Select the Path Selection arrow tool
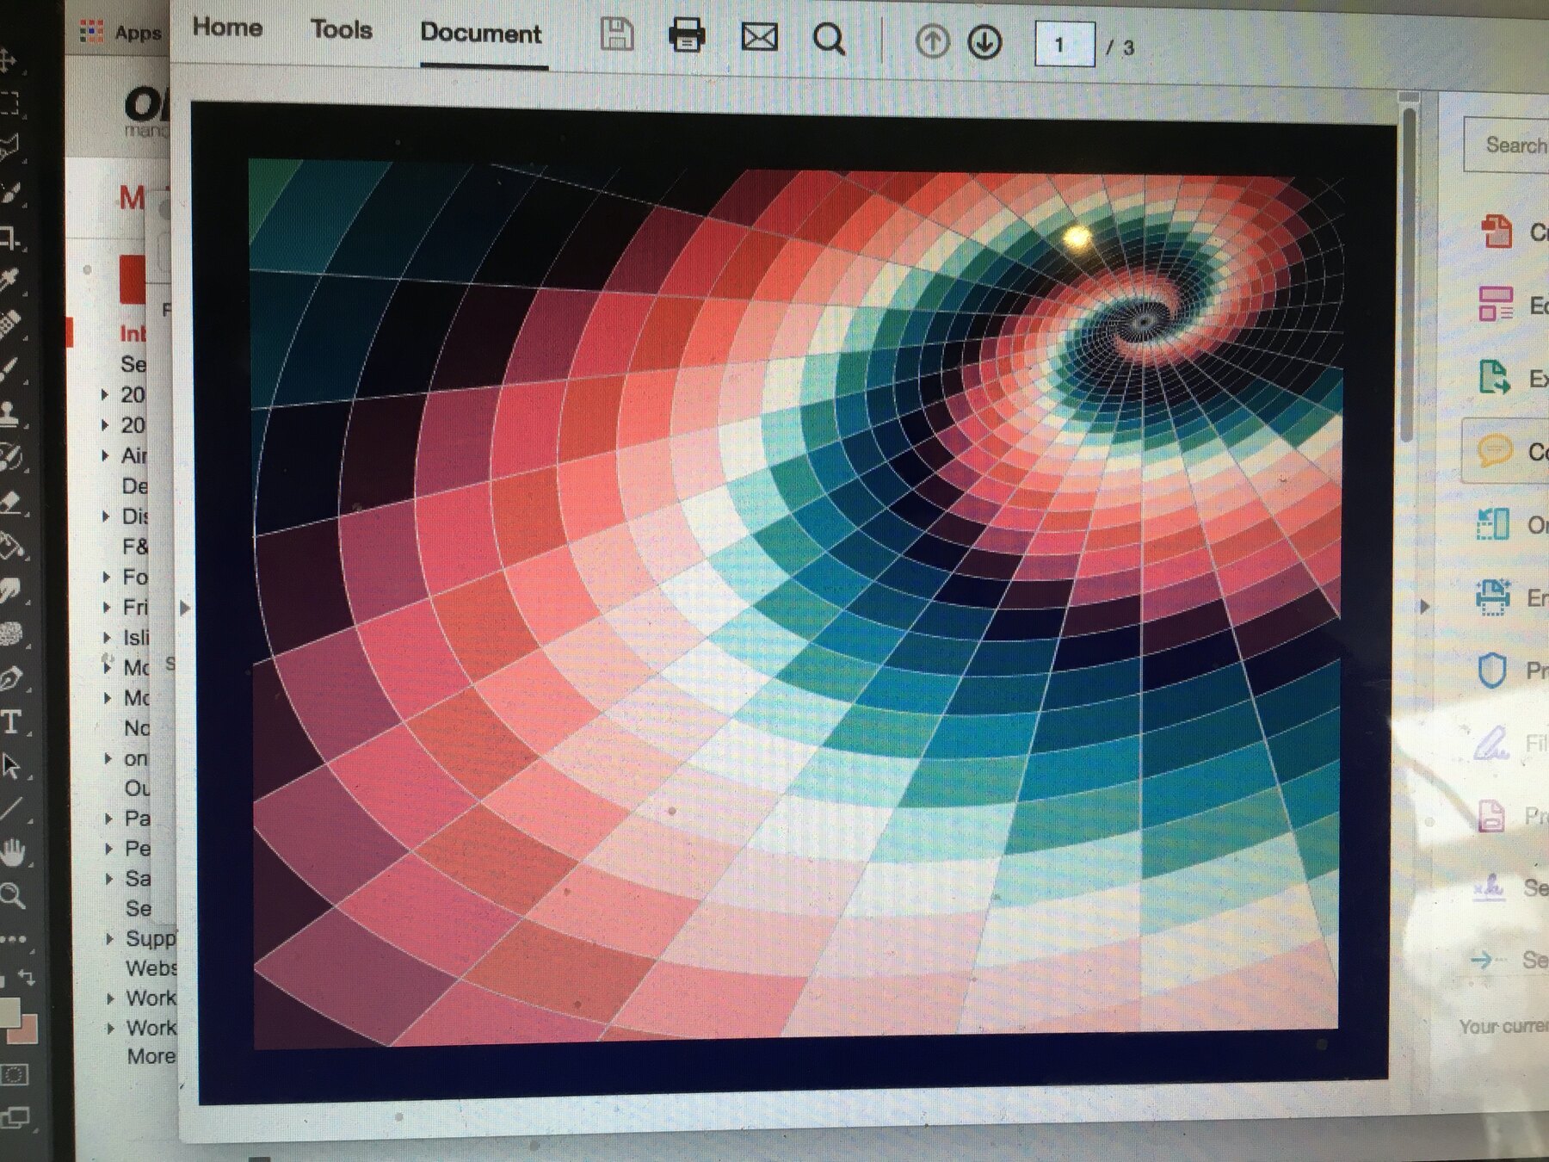Viewport: 1549px width, 1162px height. 11,765
